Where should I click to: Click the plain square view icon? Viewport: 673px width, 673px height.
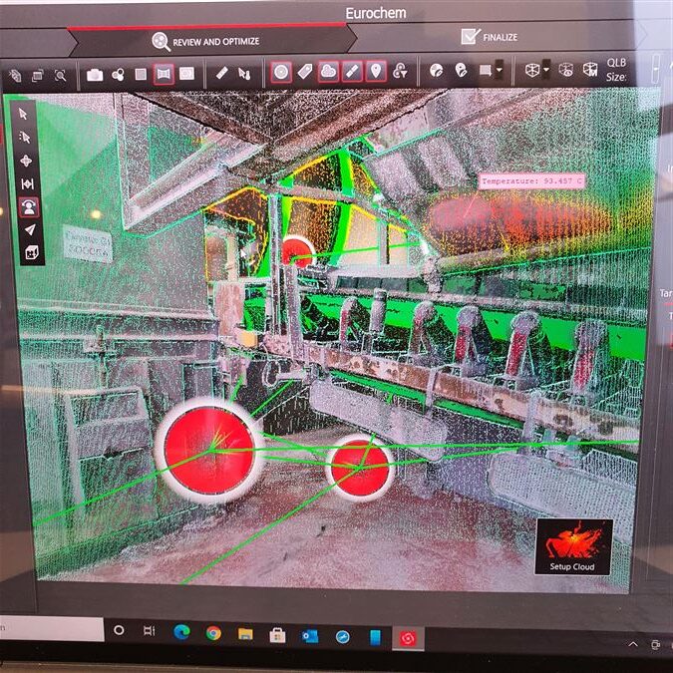[141, 74]
